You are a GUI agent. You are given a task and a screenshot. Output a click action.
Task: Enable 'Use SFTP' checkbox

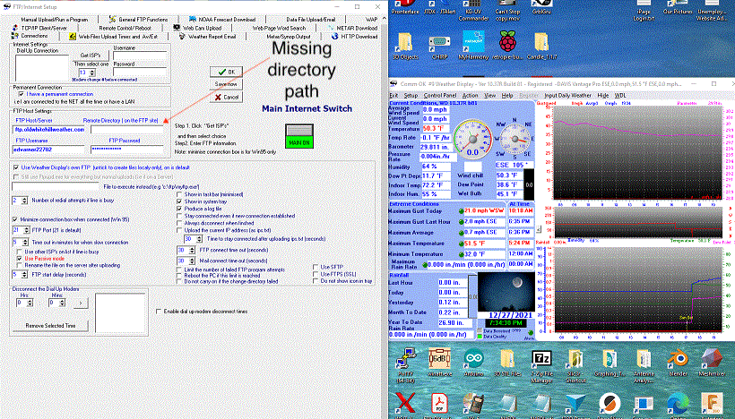[x=316, y=267]
